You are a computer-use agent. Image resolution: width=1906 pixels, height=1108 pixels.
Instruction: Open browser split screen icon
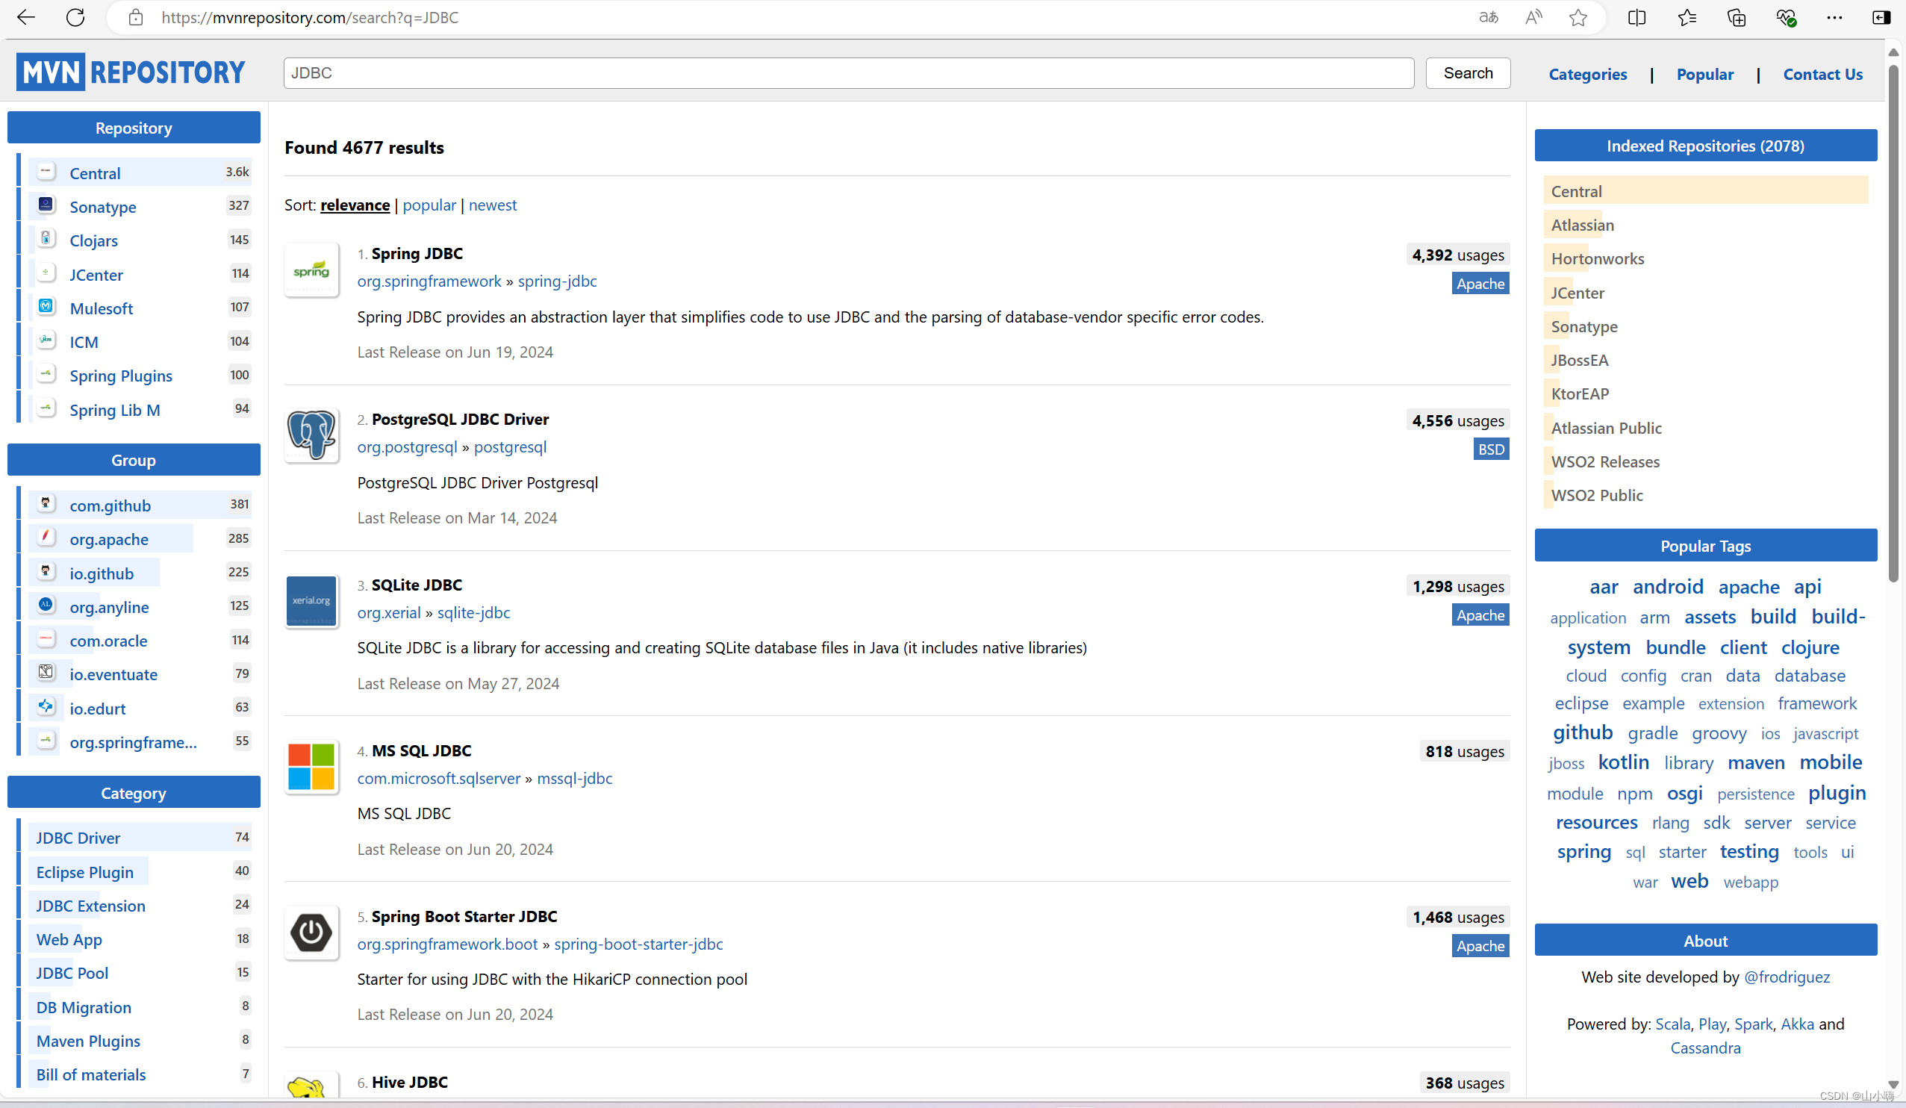[1636, 17]
